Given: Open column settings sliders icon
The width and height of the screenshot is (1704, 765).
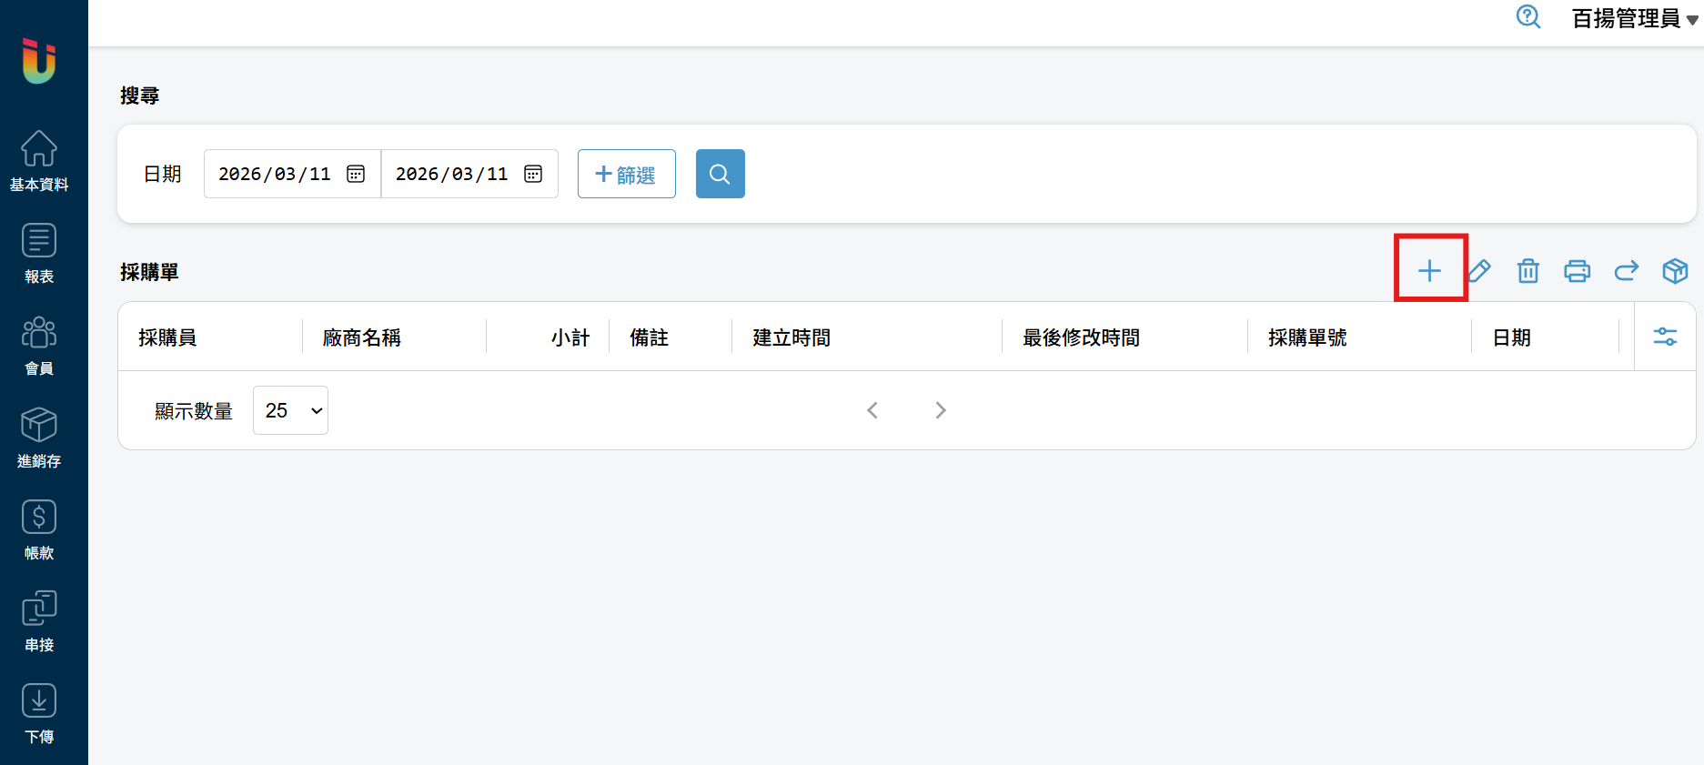Looking at the screenshot, I should [1665, 337].
